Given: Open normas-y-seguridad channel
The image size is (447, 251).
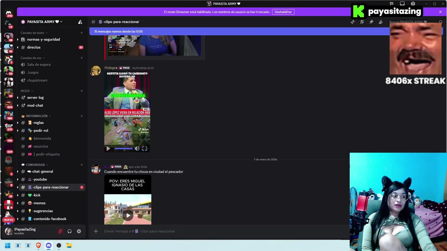Looking at the screenshot, I should (52, 39).
